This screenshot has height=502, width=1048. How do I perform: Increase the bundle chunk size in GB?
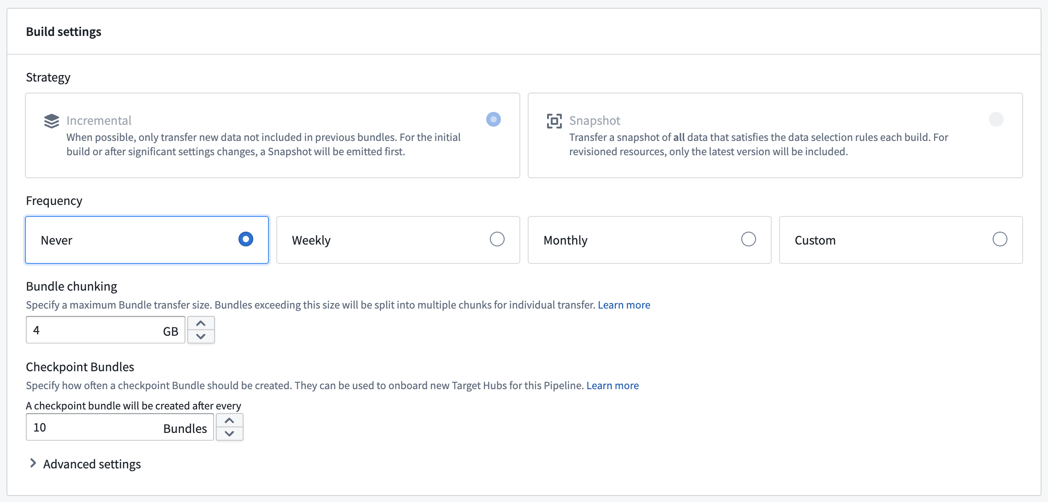click(201, 323)
